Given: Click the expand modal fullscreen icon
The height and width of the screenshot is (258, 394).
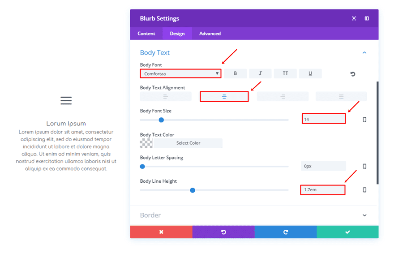Looking at the screenshot, I should pyautogui.click(x=354, y=18).
